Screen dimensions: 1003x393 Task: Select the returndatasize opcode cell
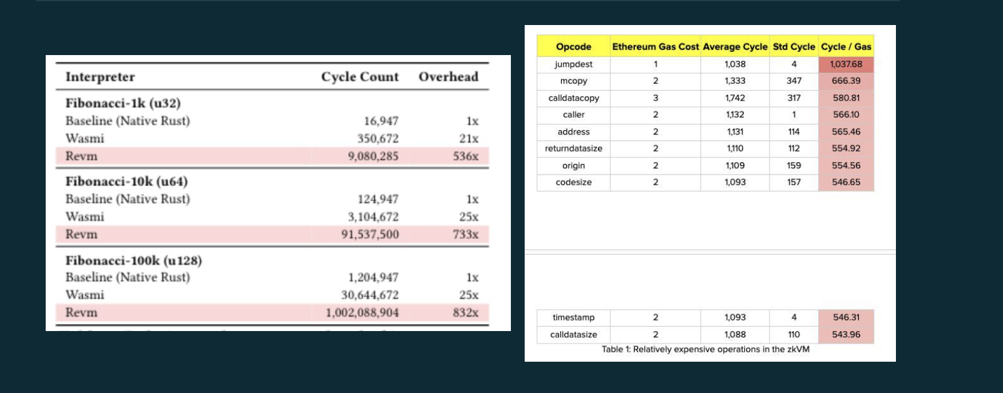[x=574, y=148]
